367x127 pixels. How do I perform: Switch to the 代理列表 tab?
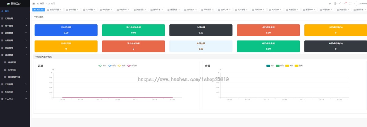coord(326,10)
